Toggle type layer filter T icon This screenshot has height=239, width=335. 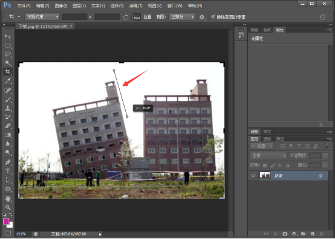click(299, 146)
